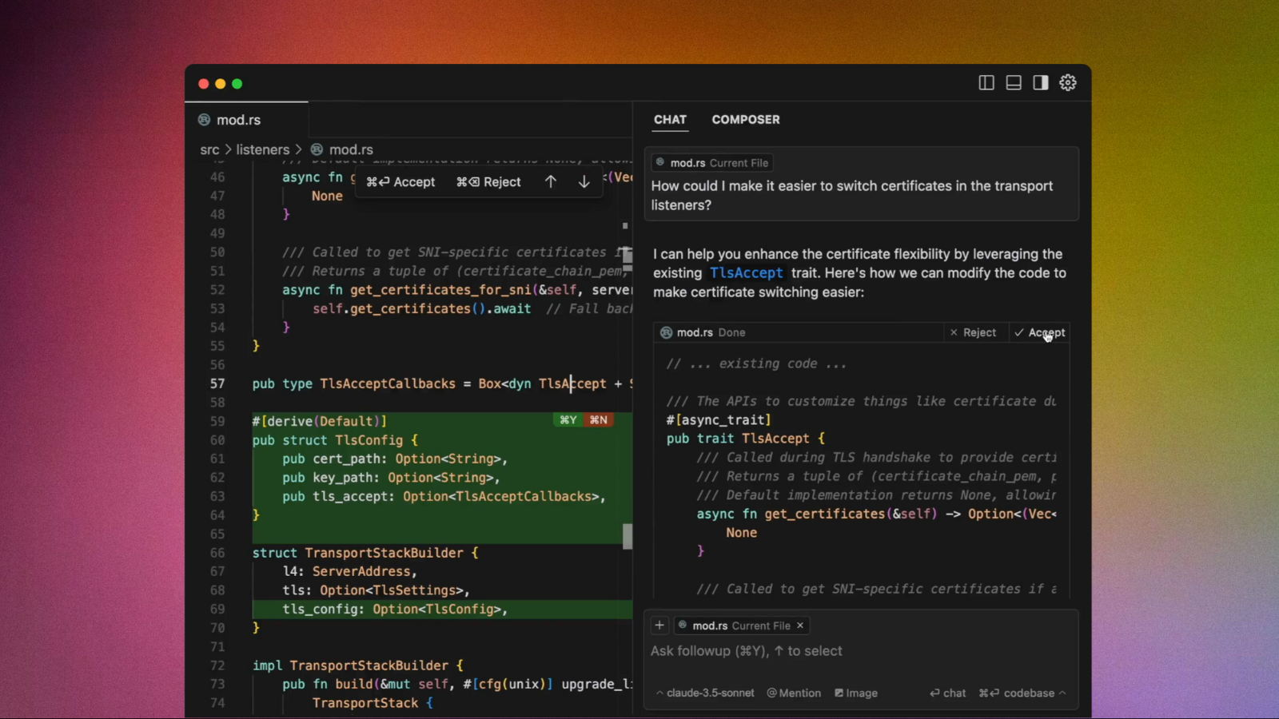Click the listeners breadcrumb

[x=263, y=149]
